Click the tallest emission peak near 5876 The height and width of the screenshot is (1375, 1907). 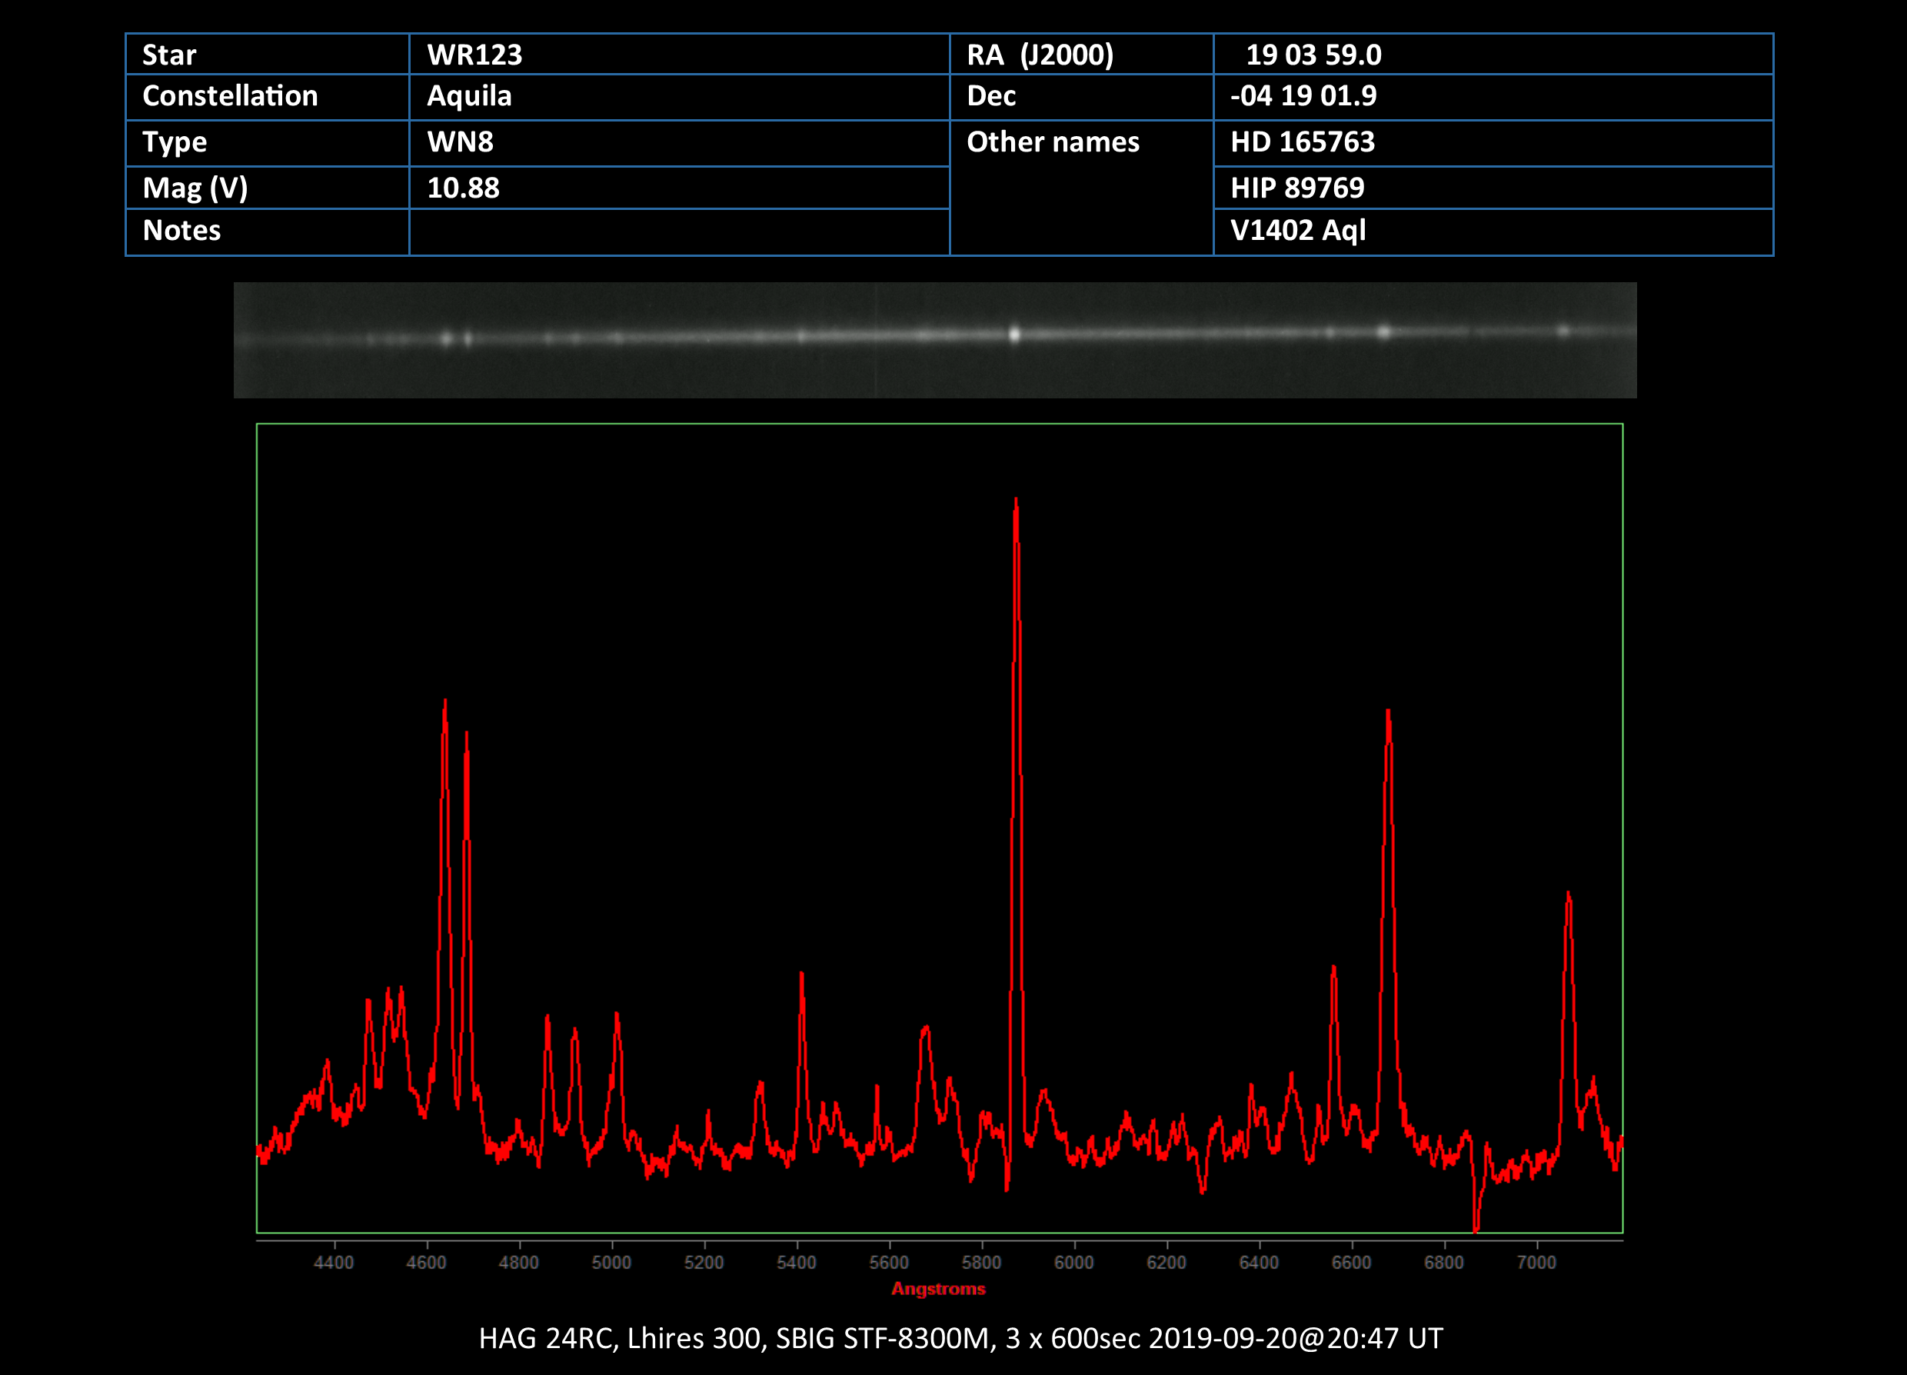tap(1016, 504)
